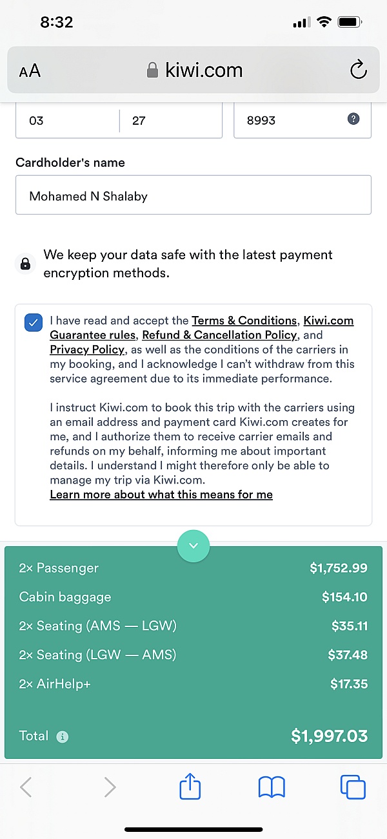Open Safari Bookmarks icon
The height and width of the screenshot is (839, 387).
pyautogui.click(x=272, y=787)
